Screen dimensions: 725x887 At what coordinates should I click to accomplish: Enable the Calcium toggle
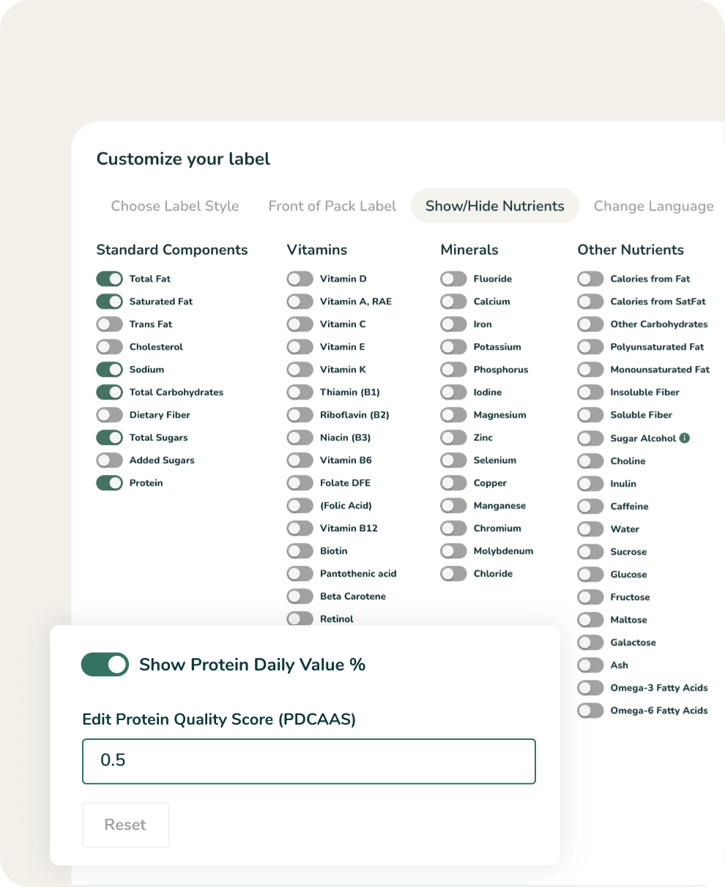point(453,302)
